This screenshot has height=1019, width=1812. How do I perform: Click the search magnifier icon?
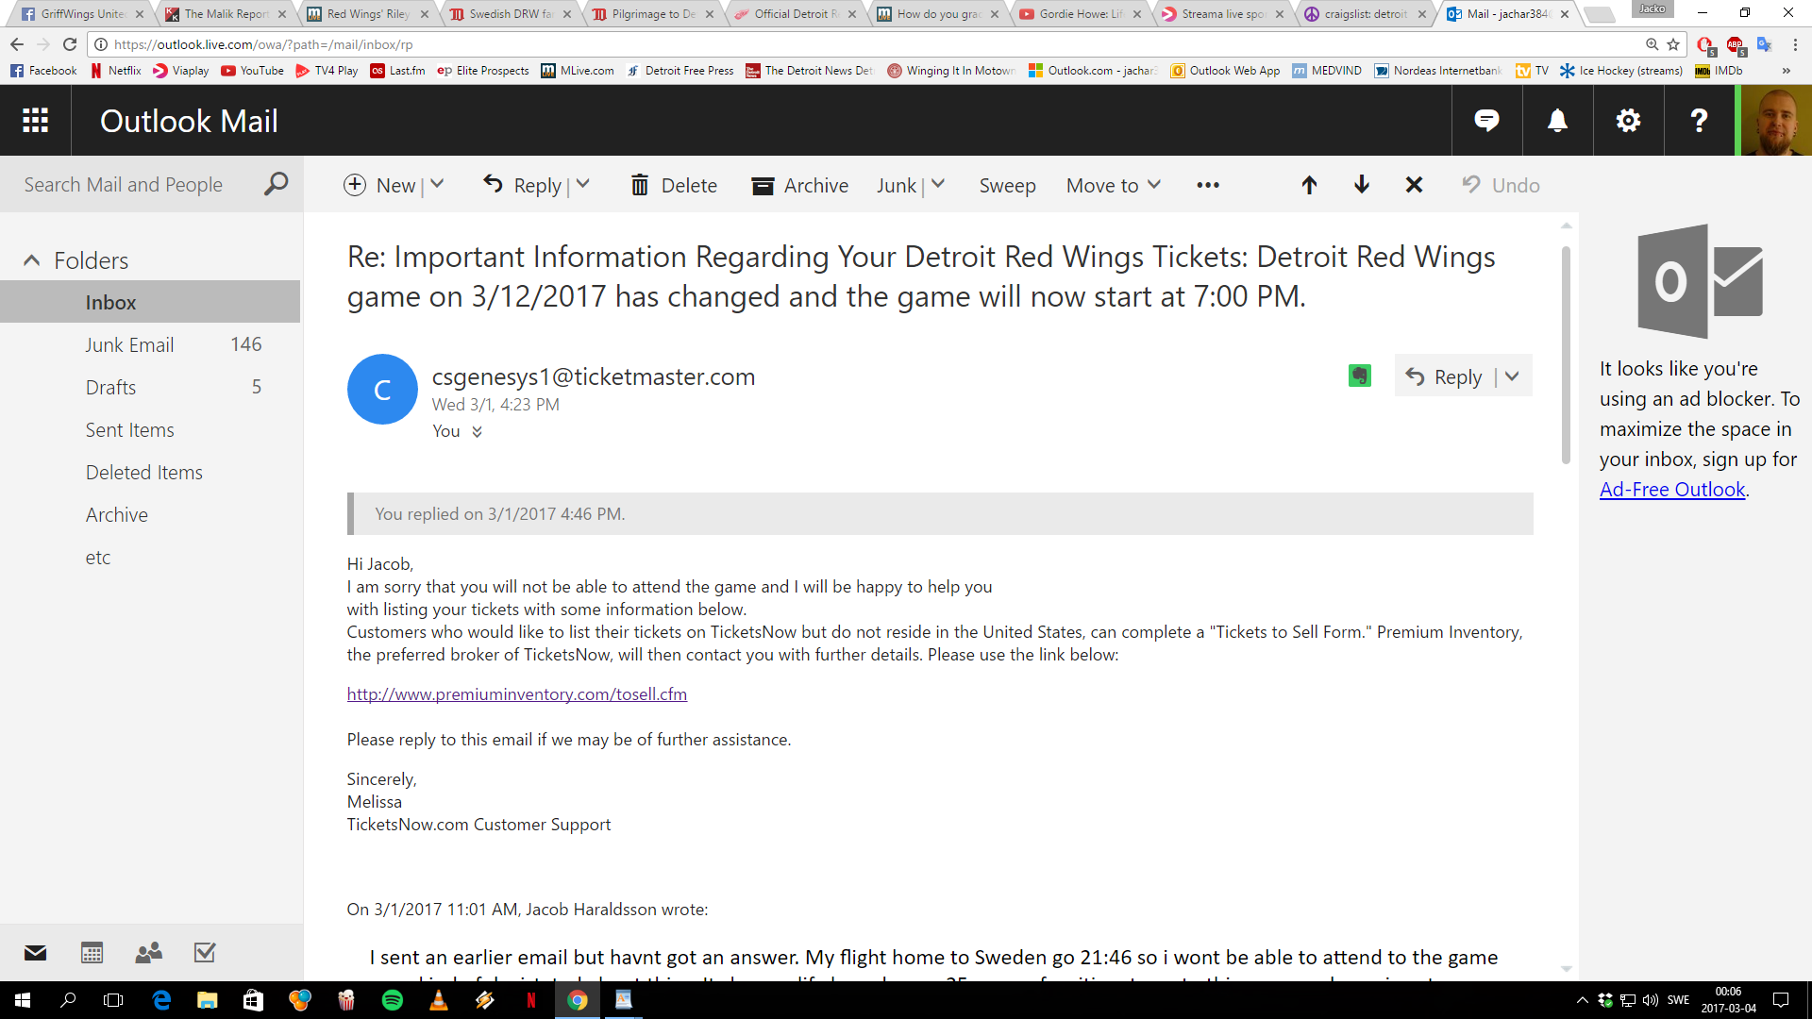(276, 184)
